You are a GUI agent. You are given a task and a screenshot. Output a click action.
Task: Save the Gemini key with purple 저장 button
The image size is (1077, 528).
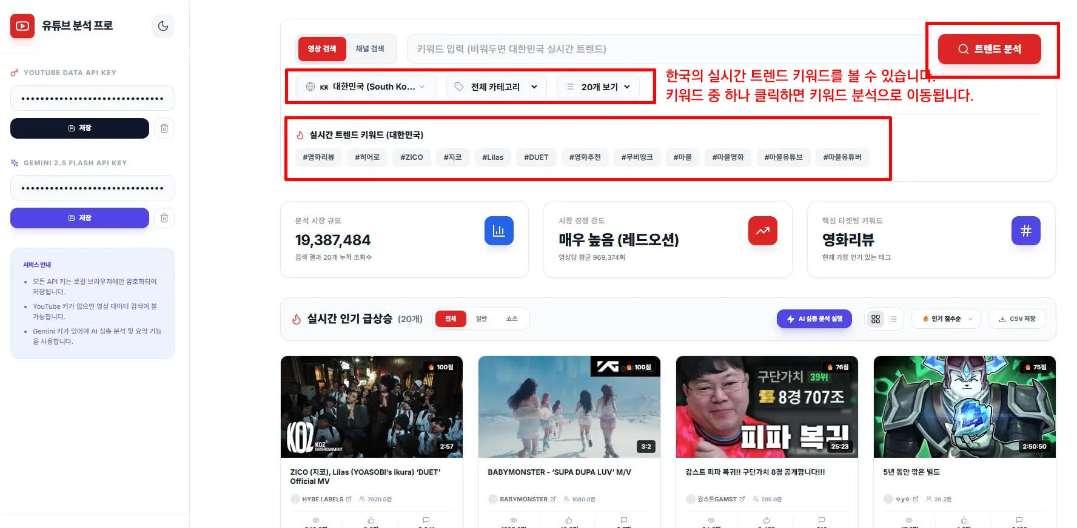click(x=79, y=218)
